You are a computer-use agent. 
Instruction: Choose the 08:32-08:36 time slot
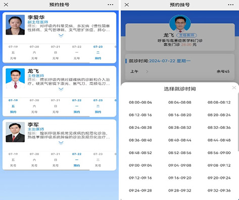(219, 127)
